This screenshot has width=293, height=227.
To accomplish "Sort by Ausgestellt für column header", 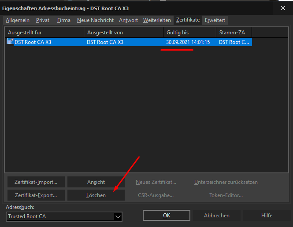I will click(x=45, y=33).
